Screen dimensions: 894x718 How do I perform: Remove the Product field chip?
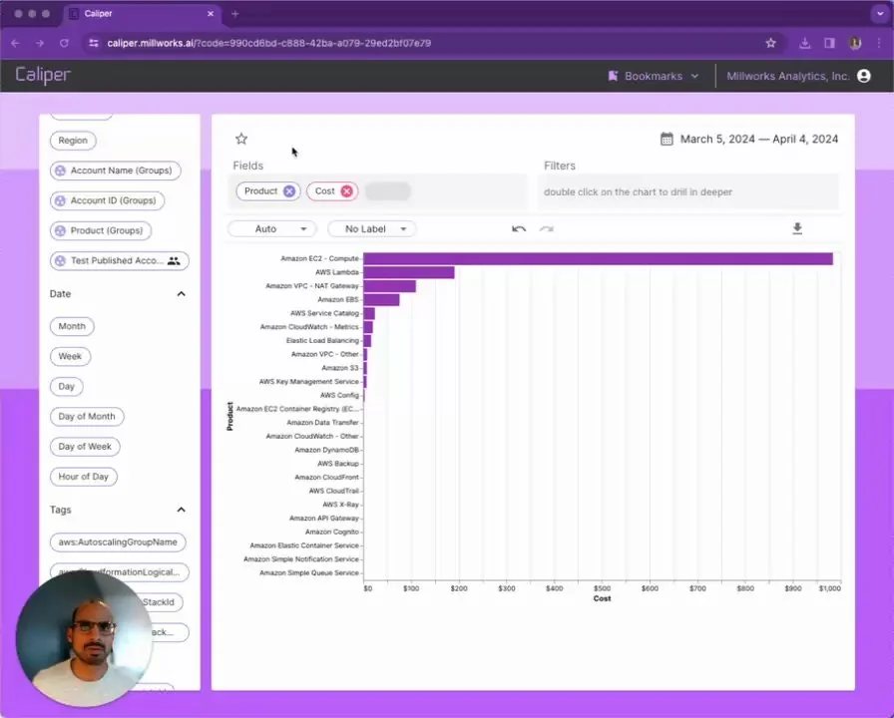pos(289,191)
